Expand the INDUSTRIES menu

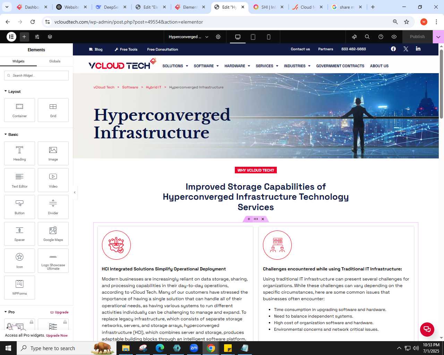[297, 66]
